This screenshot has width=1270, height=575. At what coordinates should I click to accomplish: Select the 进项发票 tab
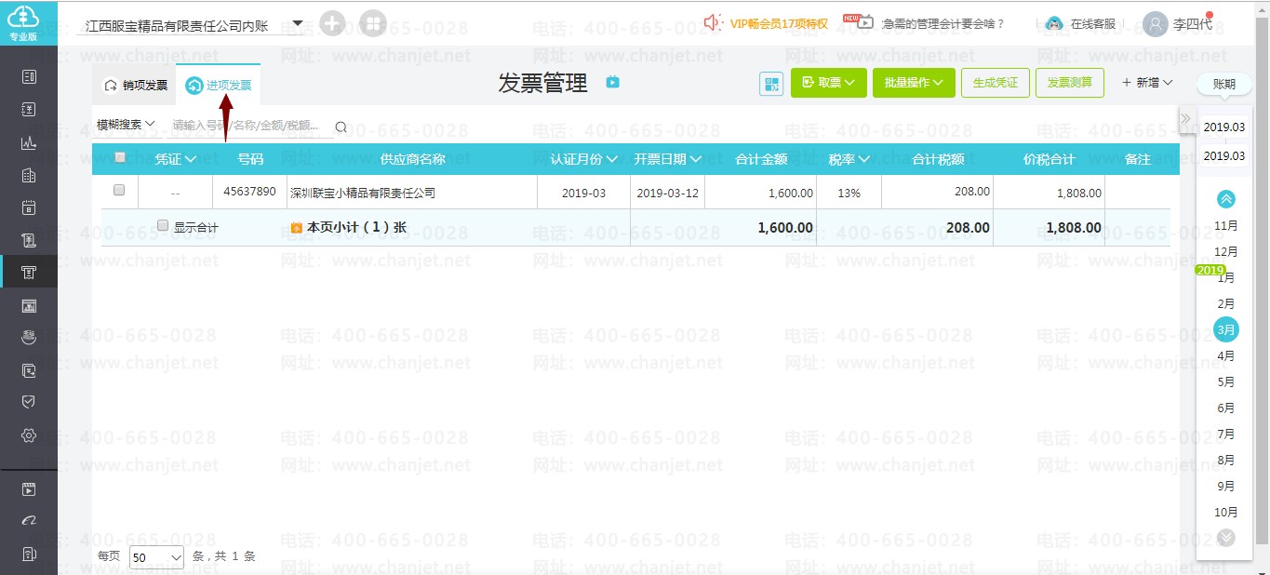(219, 86)
